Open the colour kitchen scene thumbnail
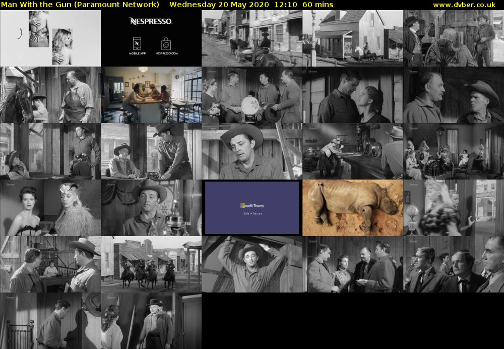The width and height of the screenshot is (504, 349). (151, 95)
